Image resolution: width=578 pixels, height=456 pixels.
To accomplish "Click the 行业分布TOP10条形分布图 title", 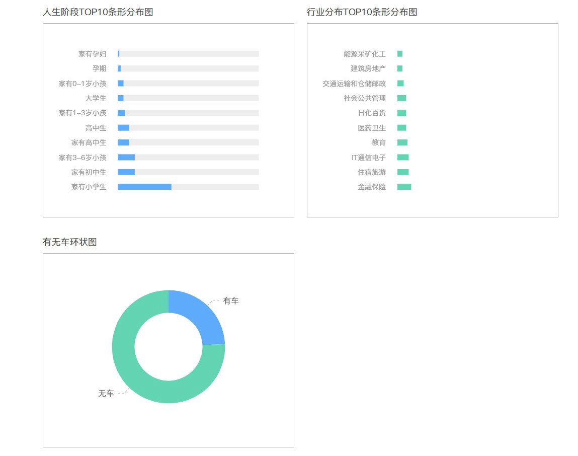I will (362, 12).
